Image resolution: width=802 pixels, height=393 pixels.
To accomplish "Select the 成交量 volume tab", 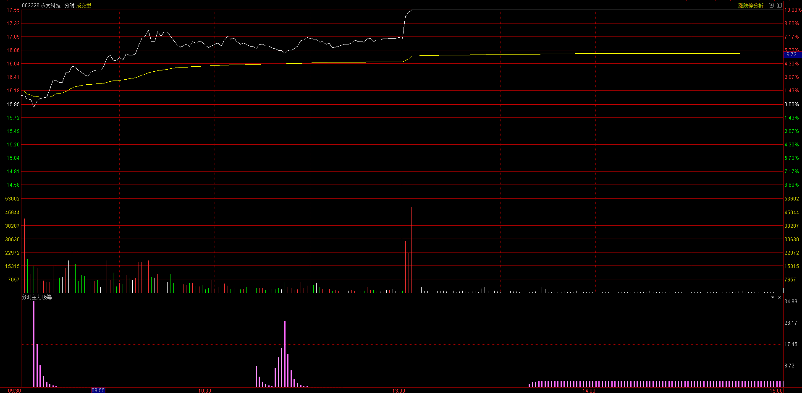I will click(84, 5).
